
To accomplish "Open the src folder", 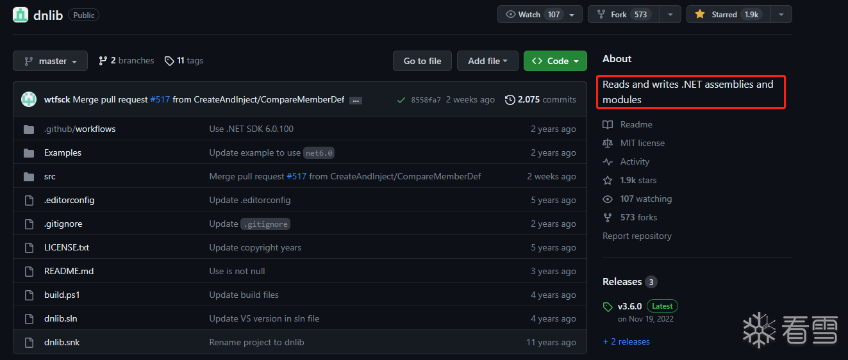I will point(50,176).
